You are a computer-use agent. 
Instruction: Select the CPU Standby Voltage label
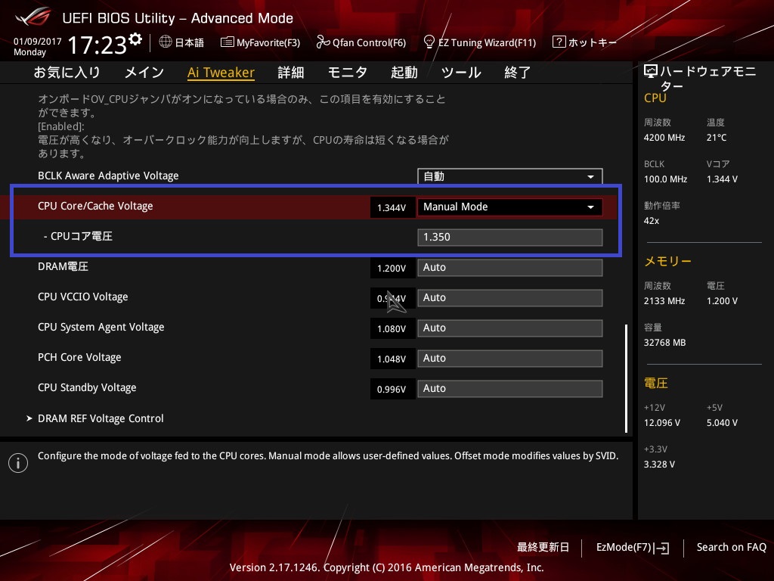(x=87, y=388)
